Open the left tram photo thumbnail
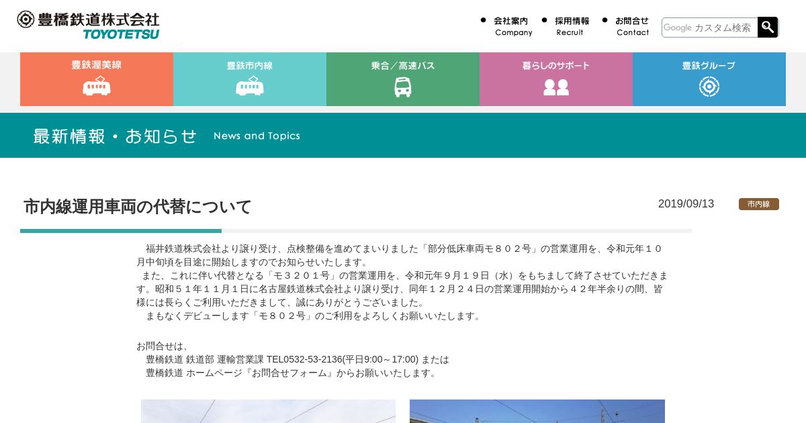806x423 pixels. [268, 411]
